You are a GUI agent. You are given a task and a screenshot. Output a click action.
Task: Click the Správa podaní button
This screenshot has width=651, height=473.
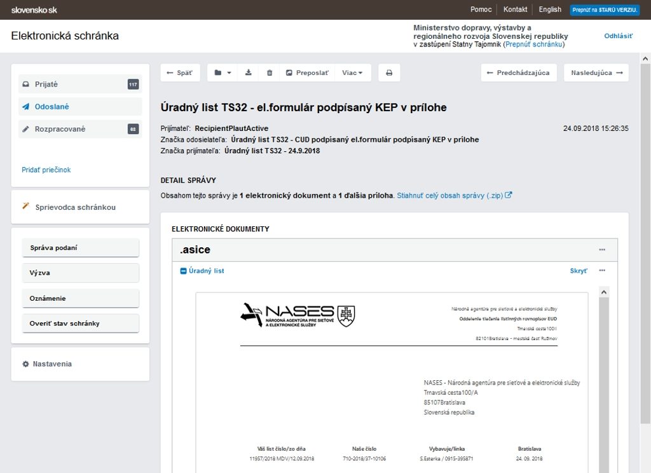click(x=80, y=247)
